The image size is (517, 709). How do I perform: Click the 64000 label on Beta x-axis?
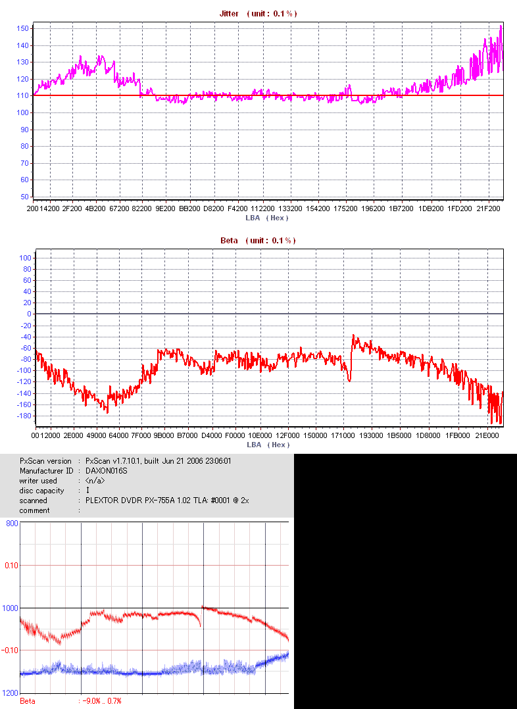(119, 436)
